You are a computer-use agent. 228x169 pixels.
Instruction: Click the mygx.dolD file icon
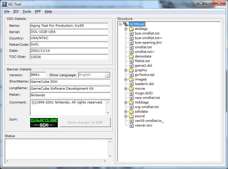pyautogui.click(x=131, y=93)
